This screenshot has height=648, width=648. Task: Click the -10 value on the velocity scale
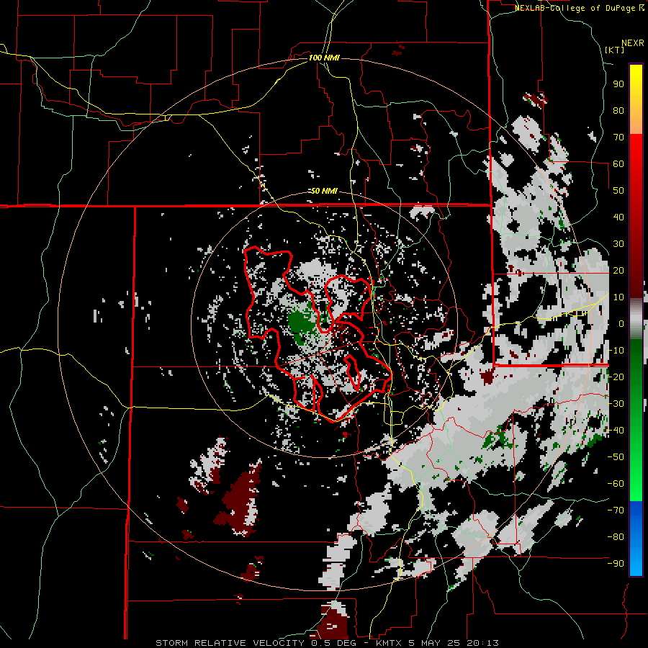616,351
